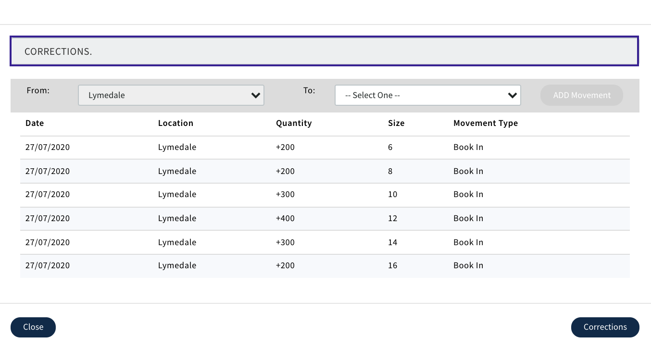Click the Size column header
Screen dimensions: 651x349
coord(396,123)
